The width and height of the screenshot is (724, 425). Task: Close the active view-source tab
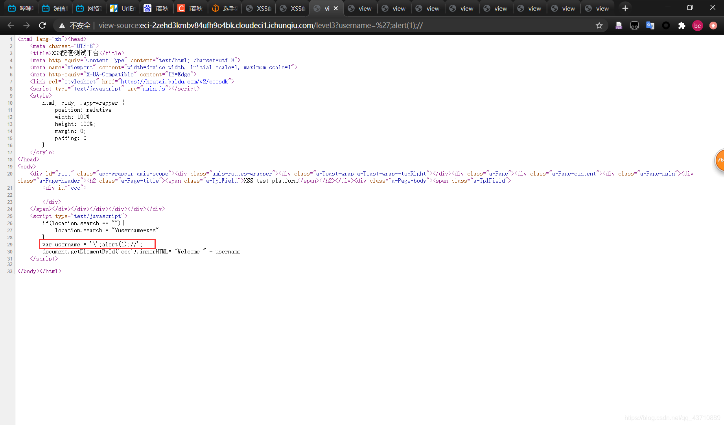[336, 8]
